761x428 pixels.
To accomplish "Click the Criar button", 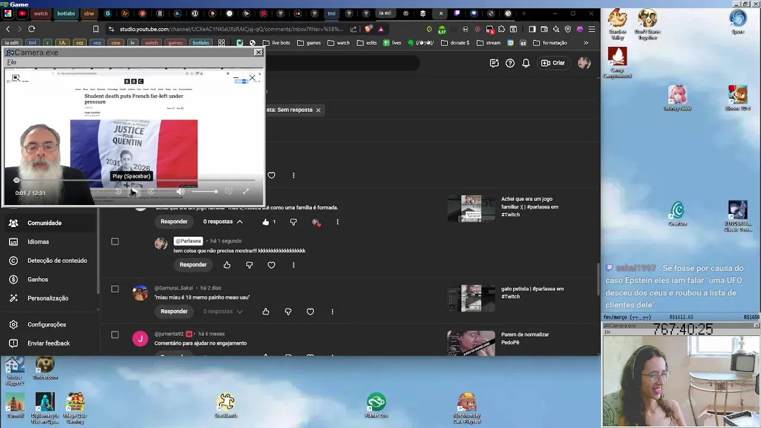I will [x=553, y=63].
